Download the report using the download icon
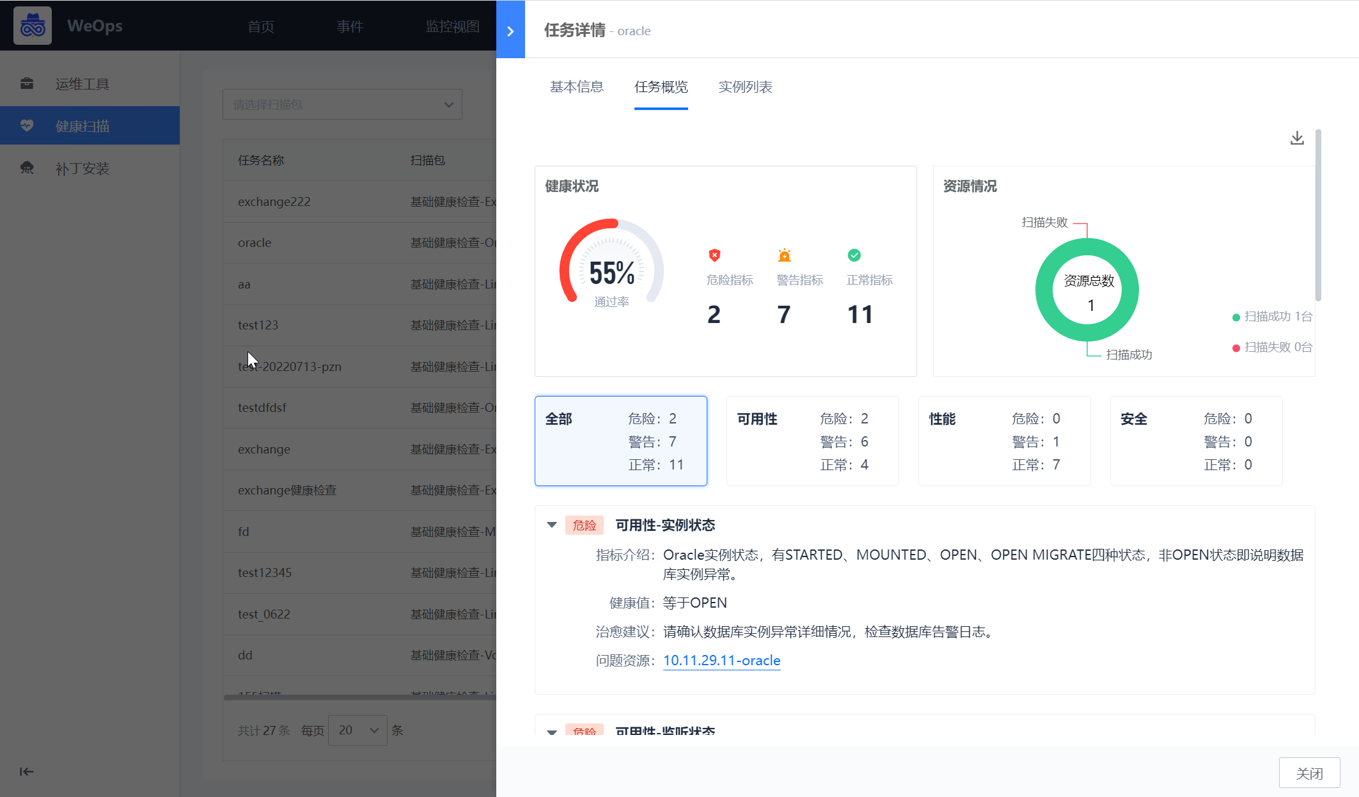This screenshot has height=797, width=1359. (x=1296, y=137)
